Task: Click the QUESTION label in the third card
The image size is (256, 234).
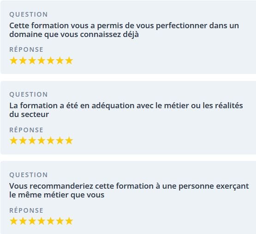Action: 29,175
